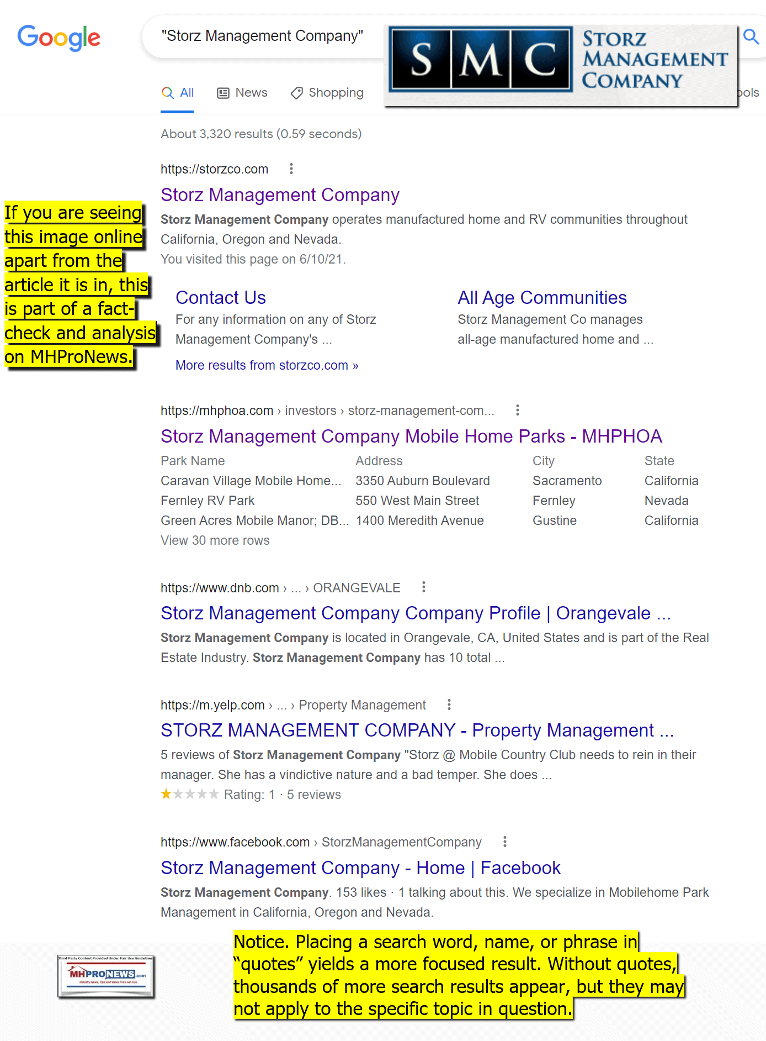Click You visited this page on 6/10/21
Image resolution: width=766 pixels, height=1041 pixels.
(x=253, y=259)
